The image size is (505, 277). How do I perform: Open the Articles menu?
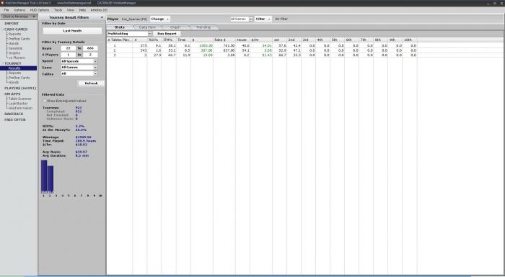click(x=99, y=10)
